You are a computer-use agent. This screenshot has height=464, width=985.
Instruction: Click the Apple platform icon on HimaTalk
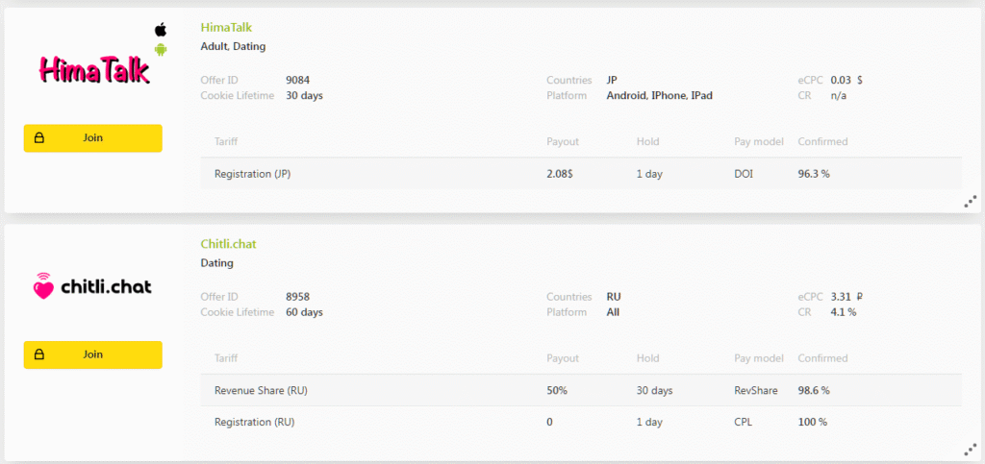tap(161, 30)
